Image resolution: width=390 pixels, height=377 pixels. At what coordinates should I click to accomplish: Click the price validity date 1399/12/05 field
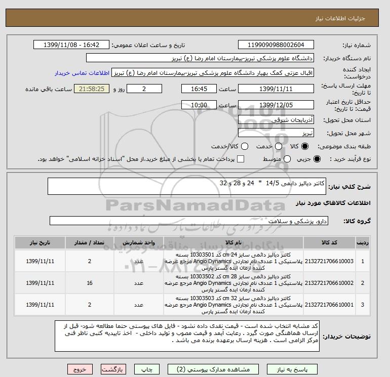276,105
